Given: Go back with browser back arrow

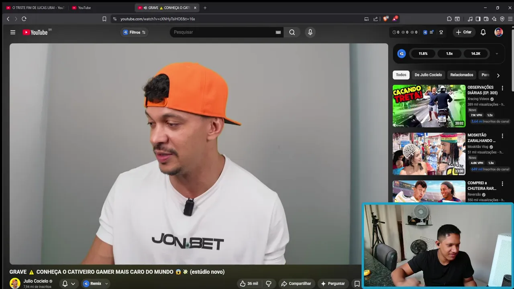Looking at the screenshot, I should 8,19.
